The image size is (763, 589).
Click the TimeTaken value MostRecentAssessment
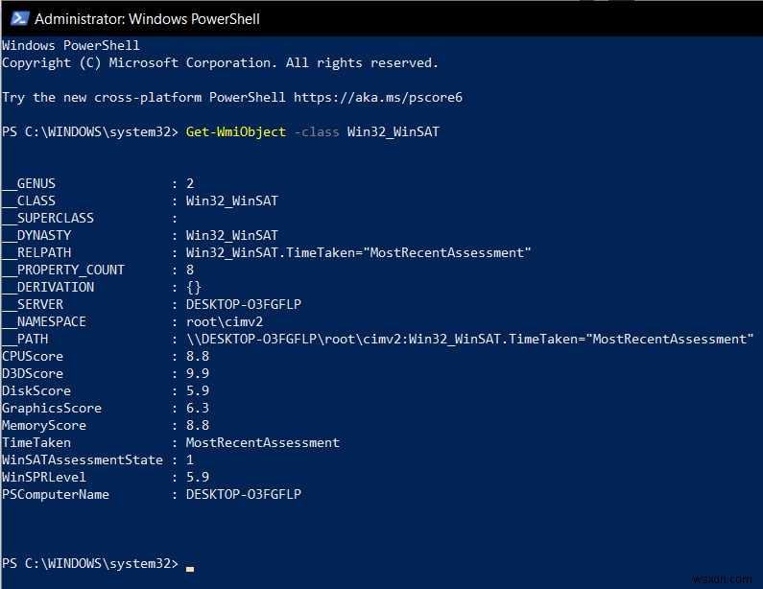[263, 442]
